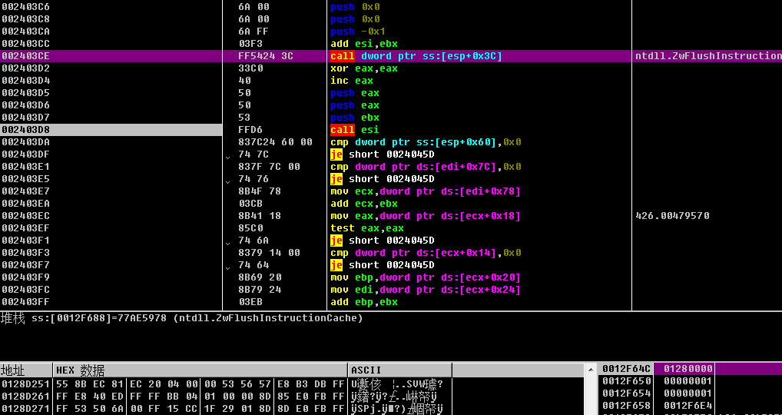Click the jump arrow at address 002403DF
Screen dimensions: 782x415
tap(227, 155)
